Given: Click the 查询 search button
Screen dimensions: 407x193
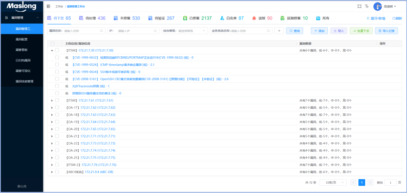Looking at the screenshot, I should click(x=295, y=31).
